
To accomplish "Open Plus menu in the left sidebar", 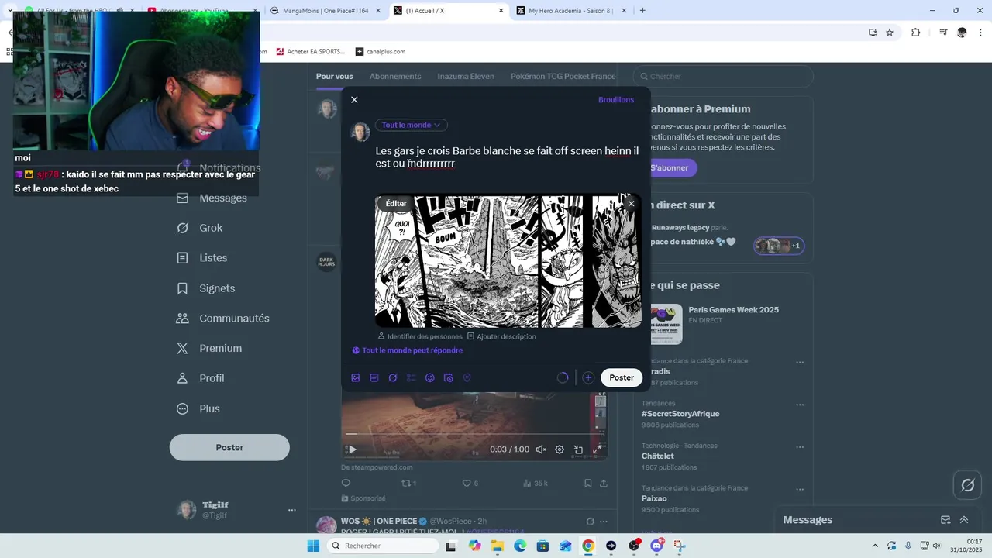I will click(198, 408).
